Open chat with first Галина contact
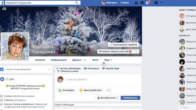This screenshot has height=110, width=196. point(187,62)
